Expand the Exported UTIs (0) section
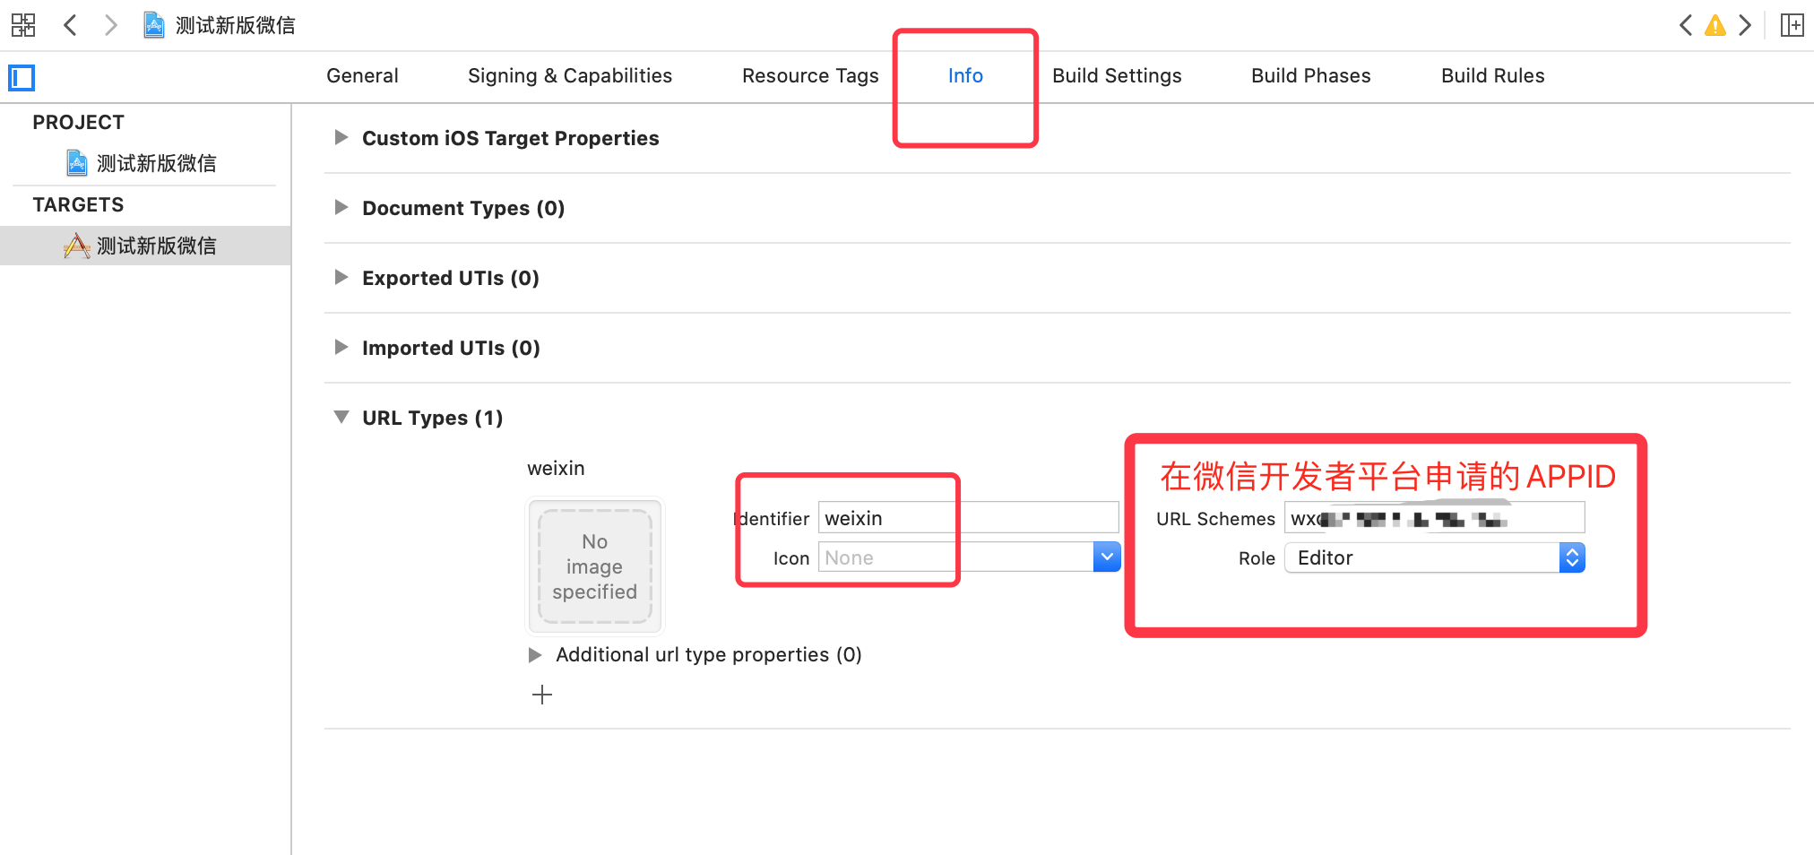1814x855 pixels. point(341,277)
